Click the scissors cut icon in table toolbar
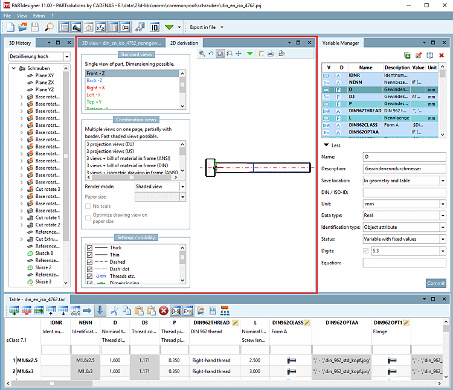 click(114, 310)
